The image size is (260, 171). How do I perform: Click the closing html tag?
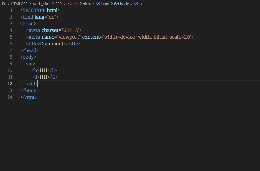pos(29,97)
